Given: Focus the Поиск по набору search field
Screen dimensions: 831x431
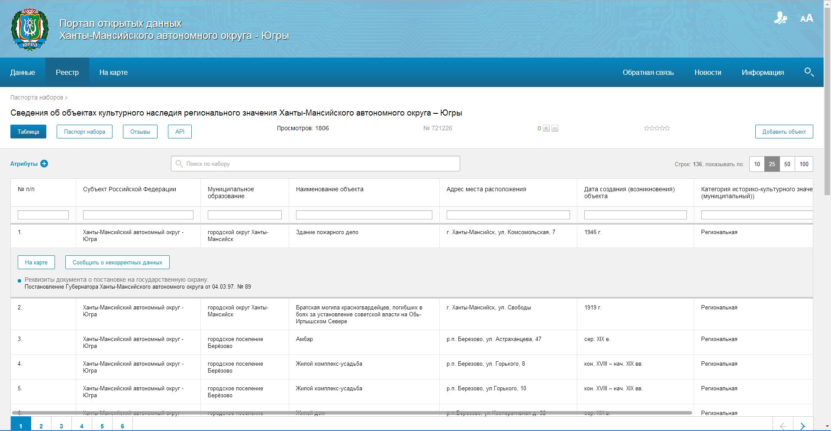Looking at the screenshot, I should (320, 164).
